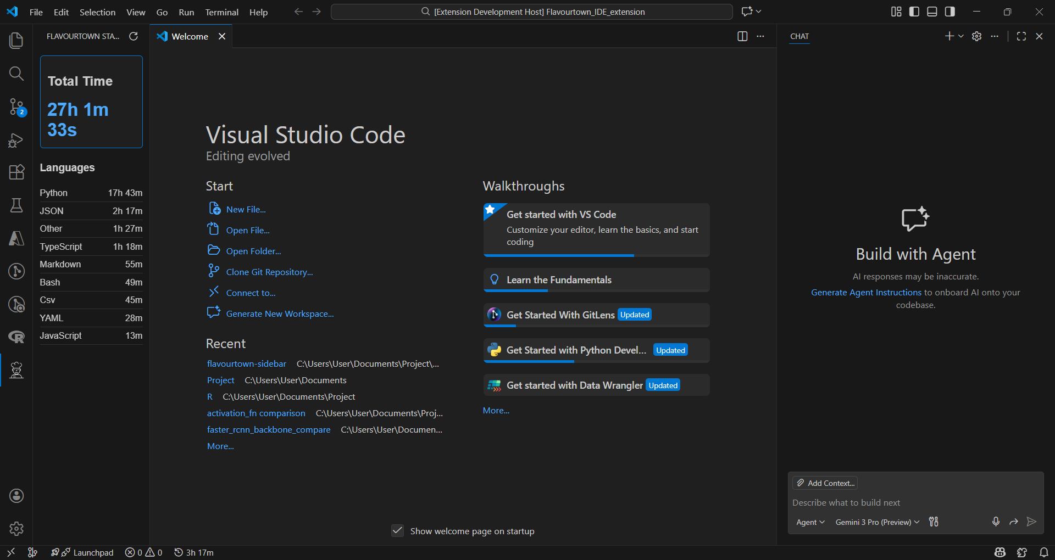Open the Terminal menu

(x=221, y=12)
